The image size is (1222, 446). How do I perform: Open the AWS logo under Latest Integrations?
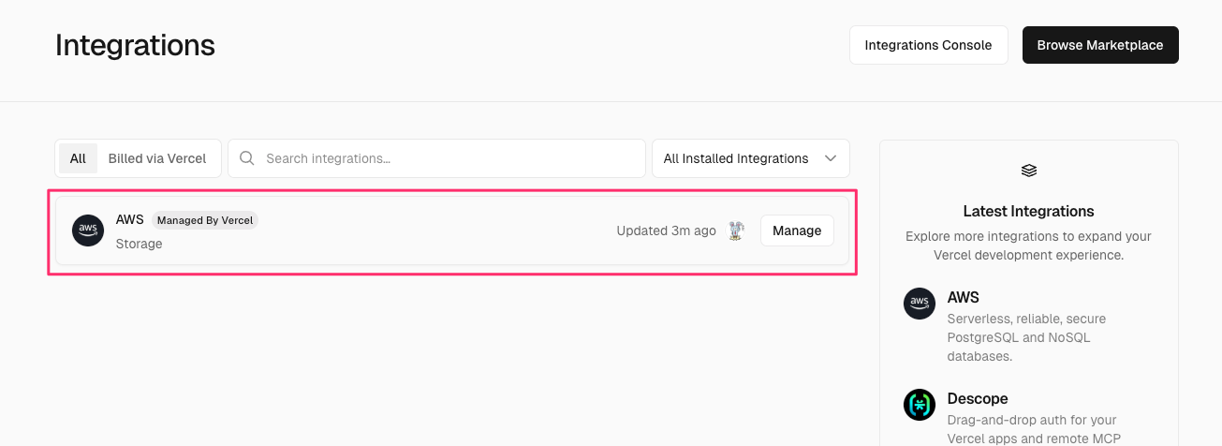pyautogui.click(x=920, y=304)
